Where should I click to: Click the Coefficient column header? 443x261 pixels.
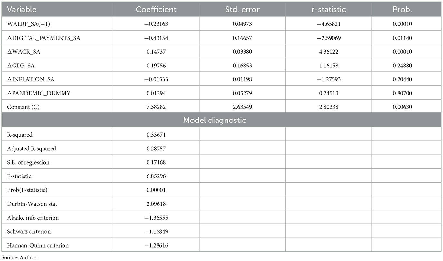[156, 9]
